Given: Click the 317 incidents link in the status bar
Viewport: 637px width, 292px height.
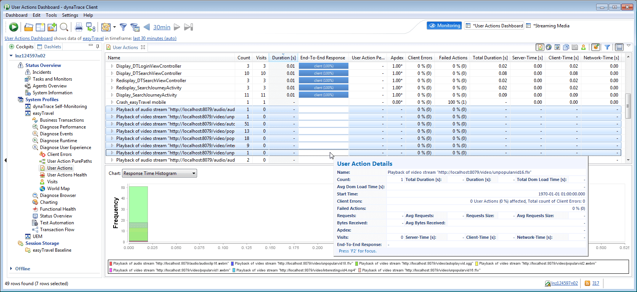Looking at the screenshot, I should [596, 283].
